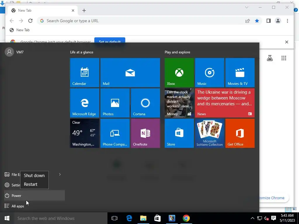Open network status tray icon
This screenshot has height=224, width=299.
click(x=259, y=218)
